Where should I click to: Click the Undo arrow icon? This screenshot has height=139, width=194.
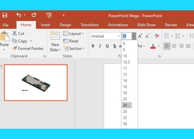19,15
